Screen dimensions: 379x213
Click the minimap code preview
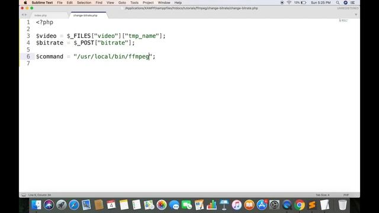[343, 21]
